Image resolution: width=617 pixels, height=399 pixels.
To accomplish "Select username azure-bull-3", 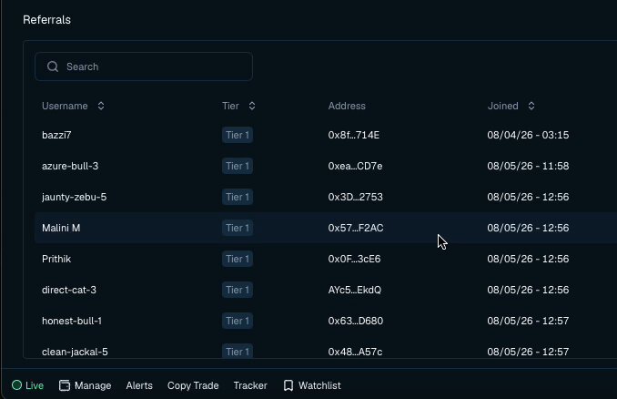I will (x=70, y=166).
